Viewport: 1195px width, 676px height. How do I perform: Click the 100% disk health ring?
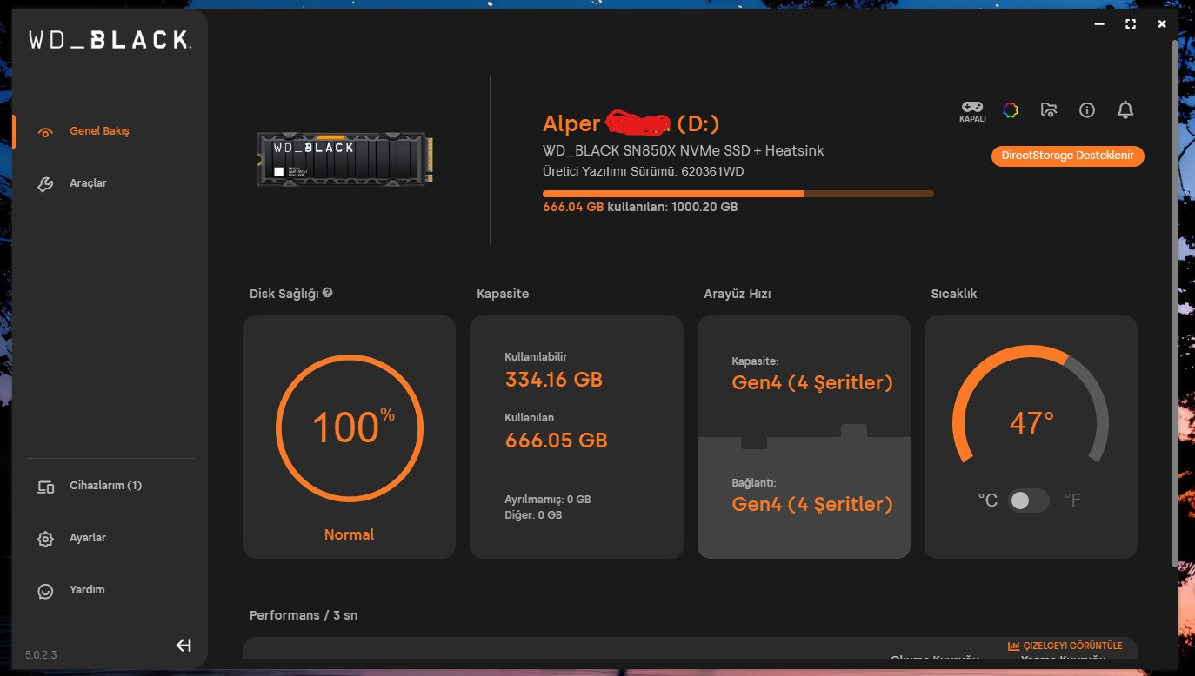pos(350,427)
